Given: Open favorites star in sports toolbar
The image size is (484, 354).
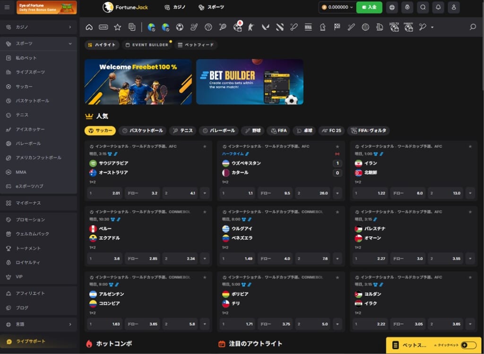Looking at the screenshot, I should click(x=117, y=27).
